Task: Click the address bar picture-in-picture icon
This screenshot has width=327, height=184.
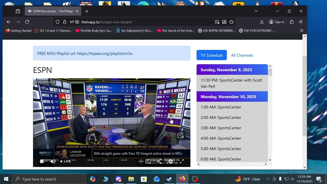Action: coord(217,22)
